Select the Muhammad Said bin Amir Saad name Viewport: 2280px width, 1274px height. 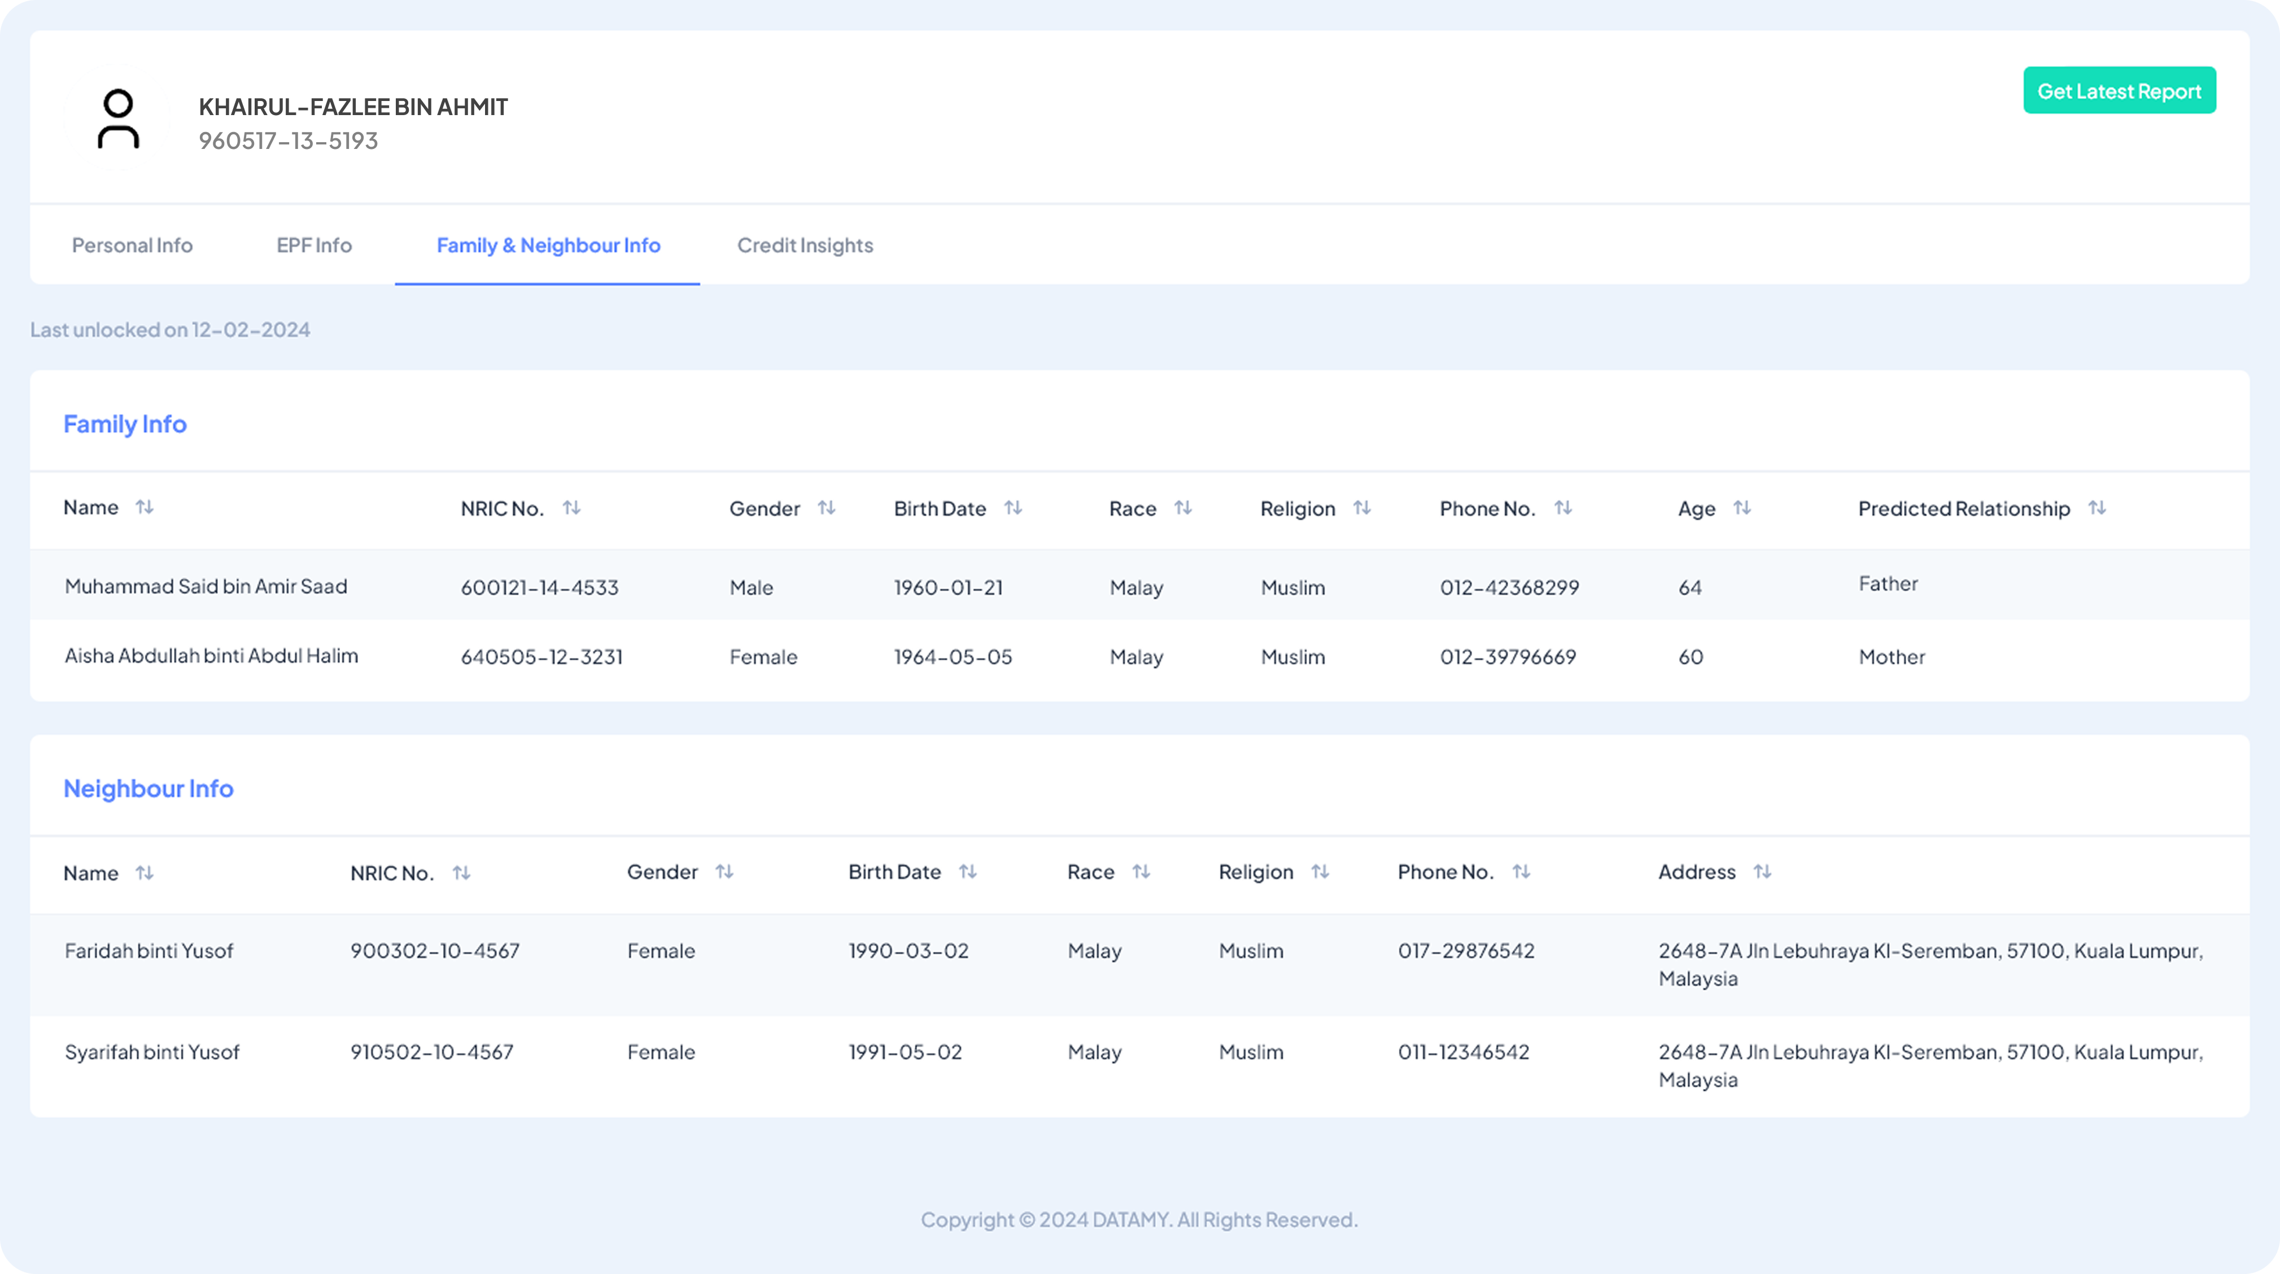tap(206, 587)
